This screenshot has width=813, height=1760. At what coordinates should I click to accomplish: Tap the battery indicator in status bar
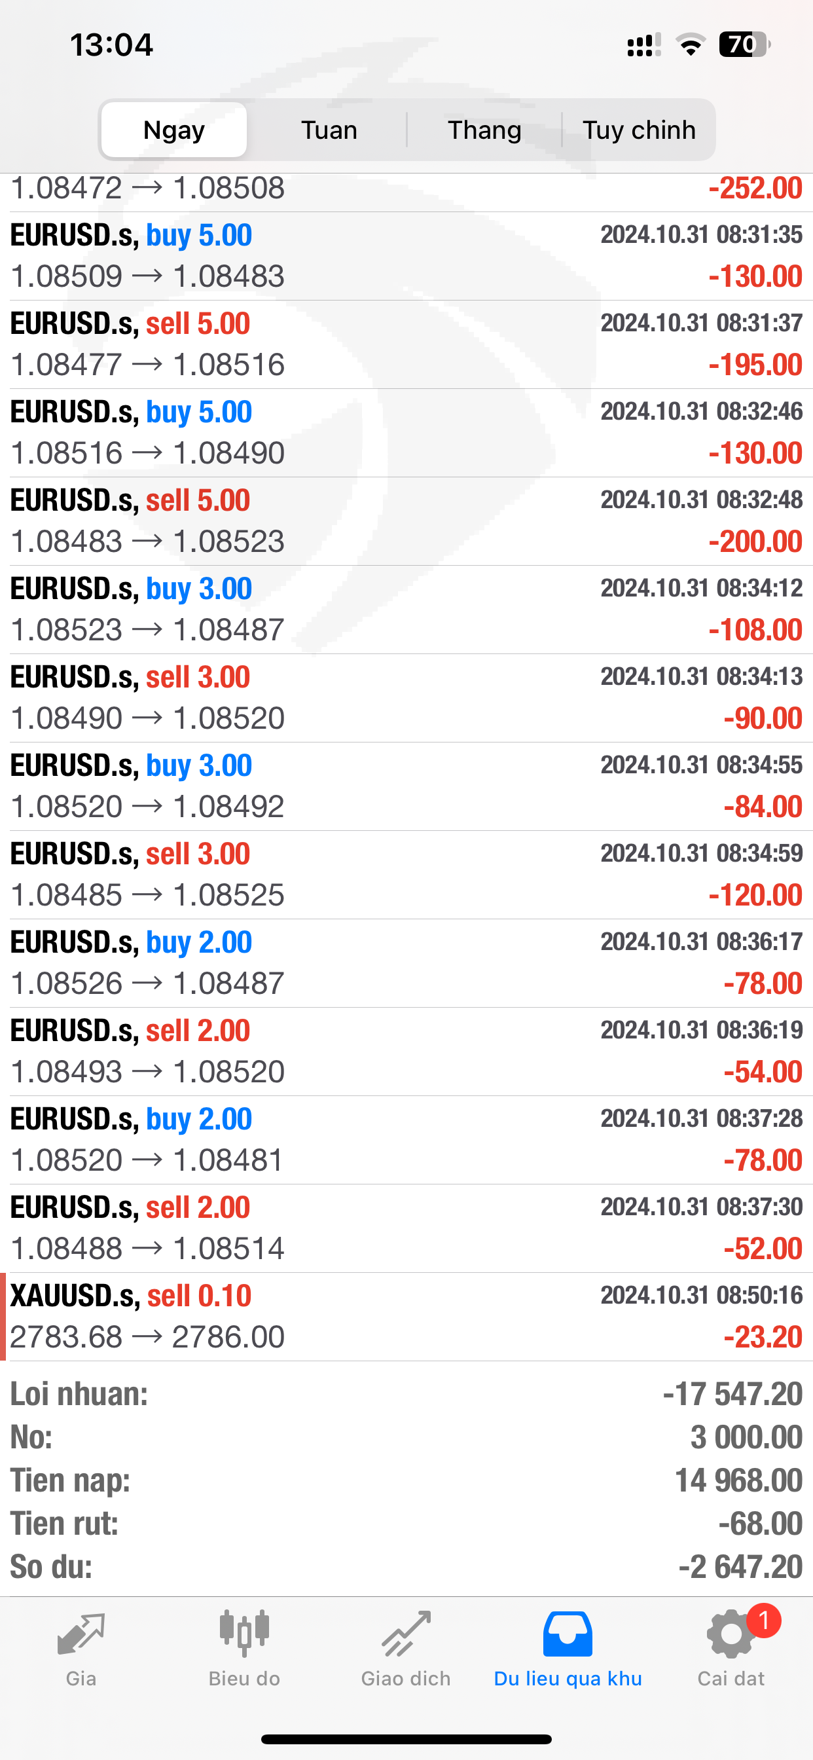coord(744,45)
